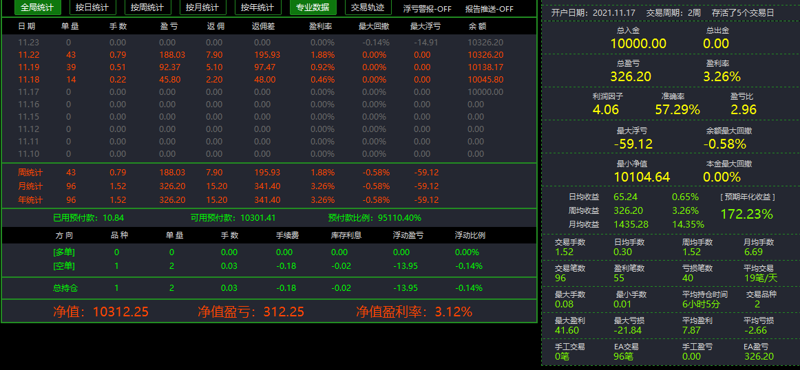Click 月均收益 value 1435.28

tap(631, 224)
